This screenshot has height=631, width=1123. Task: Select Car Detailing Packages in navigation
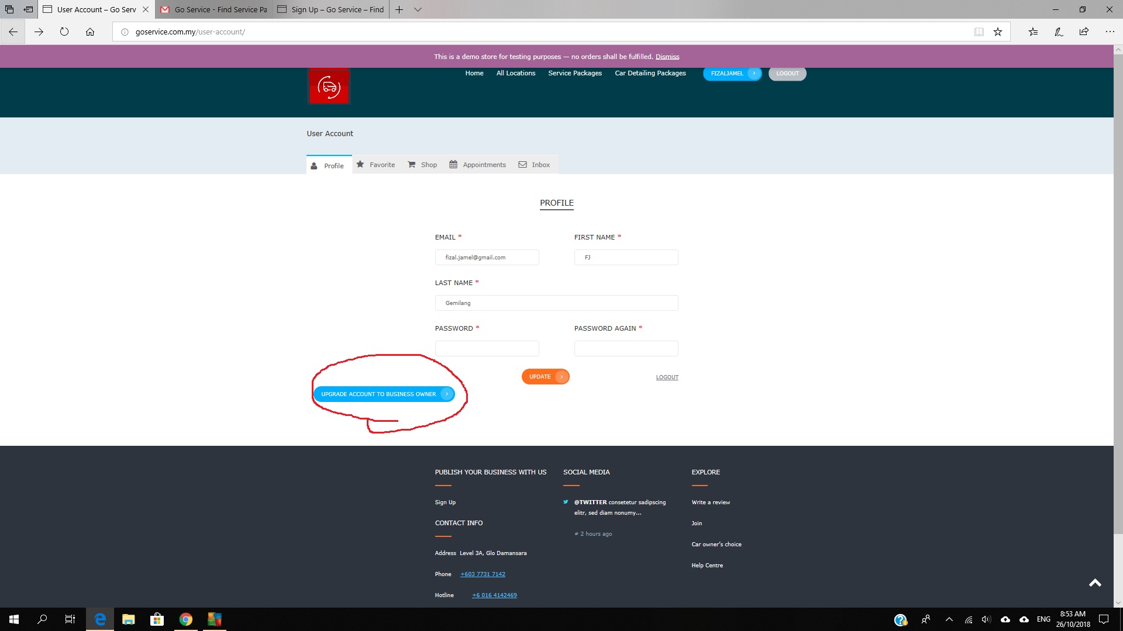pos(650,72)
